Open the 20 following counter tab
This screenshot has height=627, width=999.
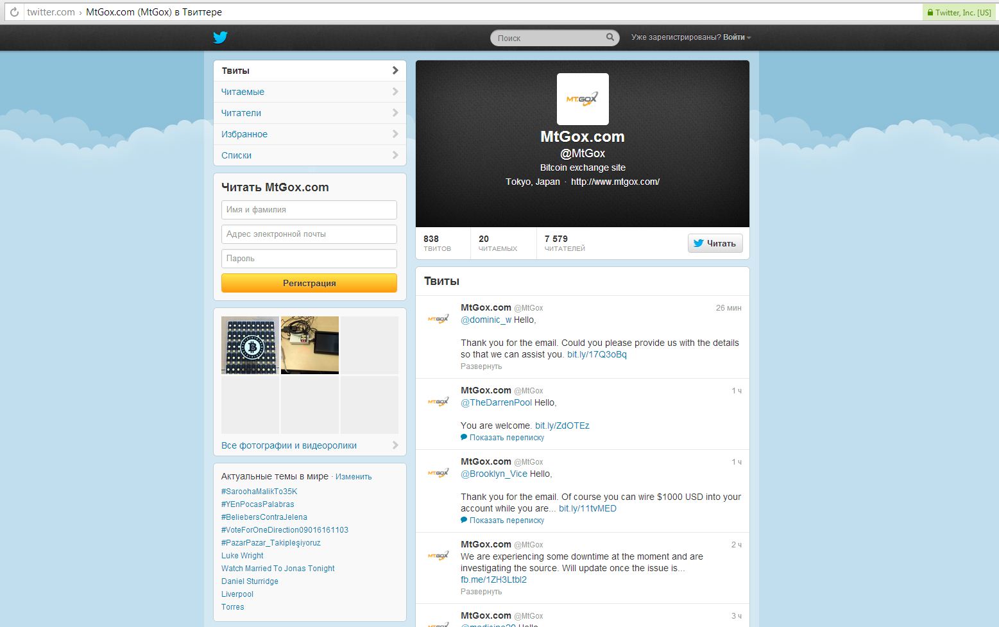coord(503,243)
